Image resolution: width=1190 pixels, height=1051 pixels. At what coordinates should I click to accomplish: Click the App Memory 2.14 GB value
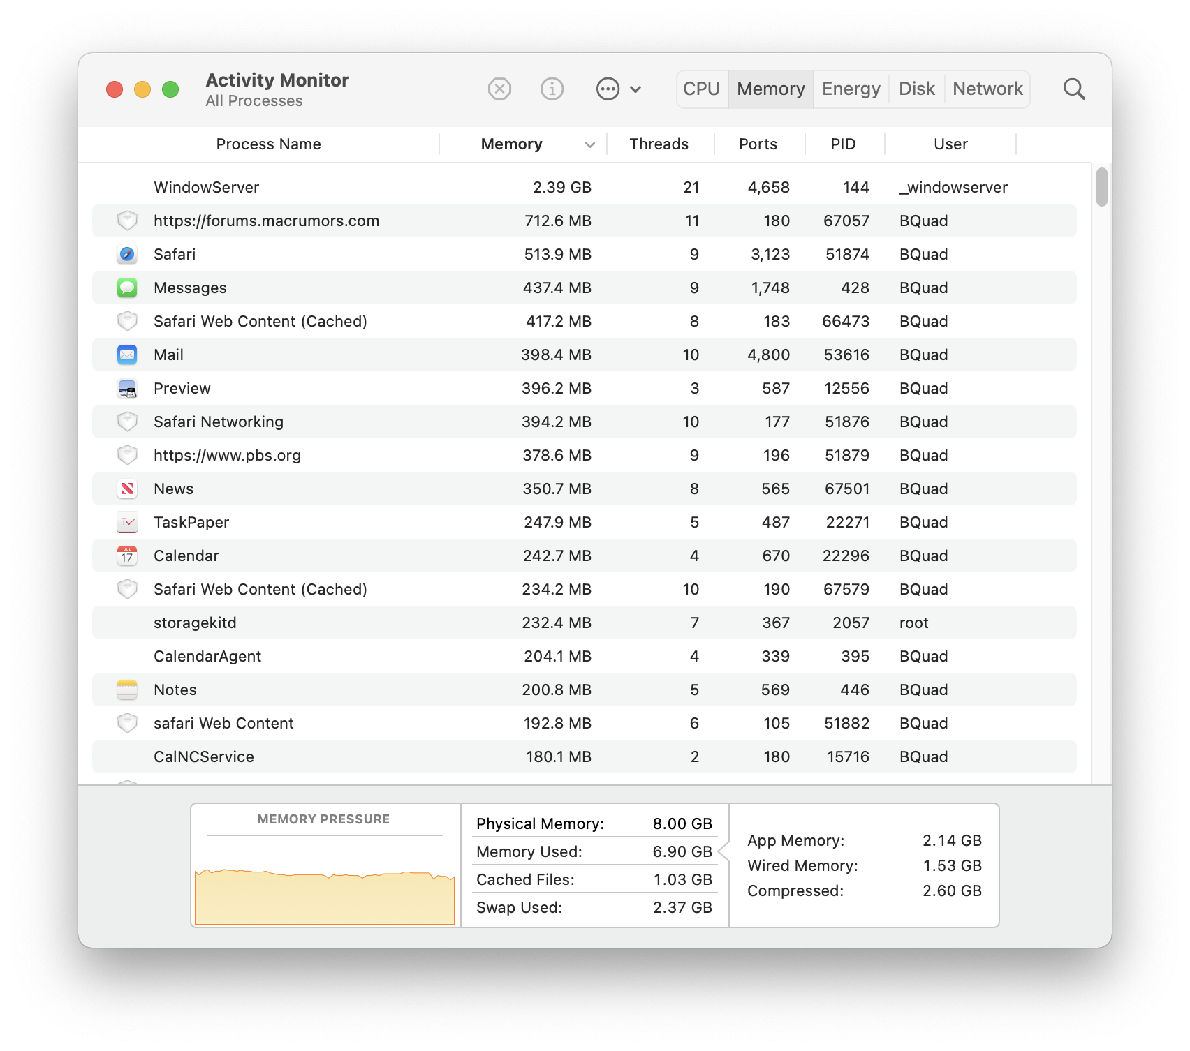pyautogui.click(x=952, y=840)
